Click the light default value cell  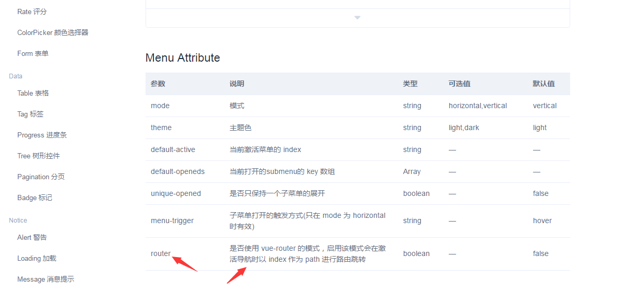pos(540,127)
